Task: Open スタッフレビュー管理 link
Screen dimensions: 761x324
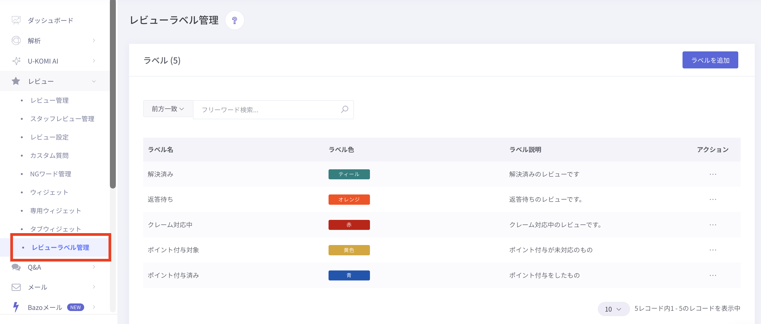Action: click(x=62, y=119)
